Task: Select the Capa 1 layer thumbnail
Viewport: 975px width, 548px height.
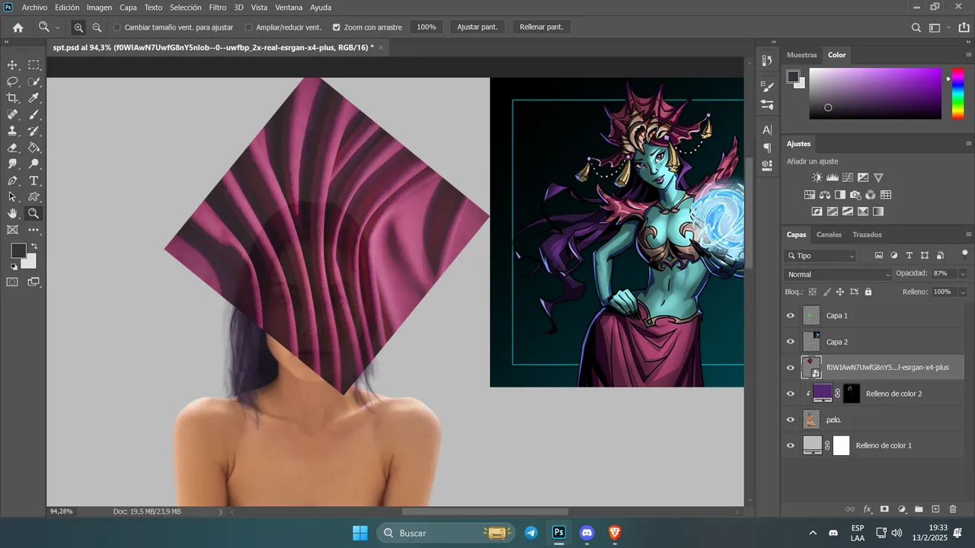Action: pyautogui.click(x=812, y=315)
